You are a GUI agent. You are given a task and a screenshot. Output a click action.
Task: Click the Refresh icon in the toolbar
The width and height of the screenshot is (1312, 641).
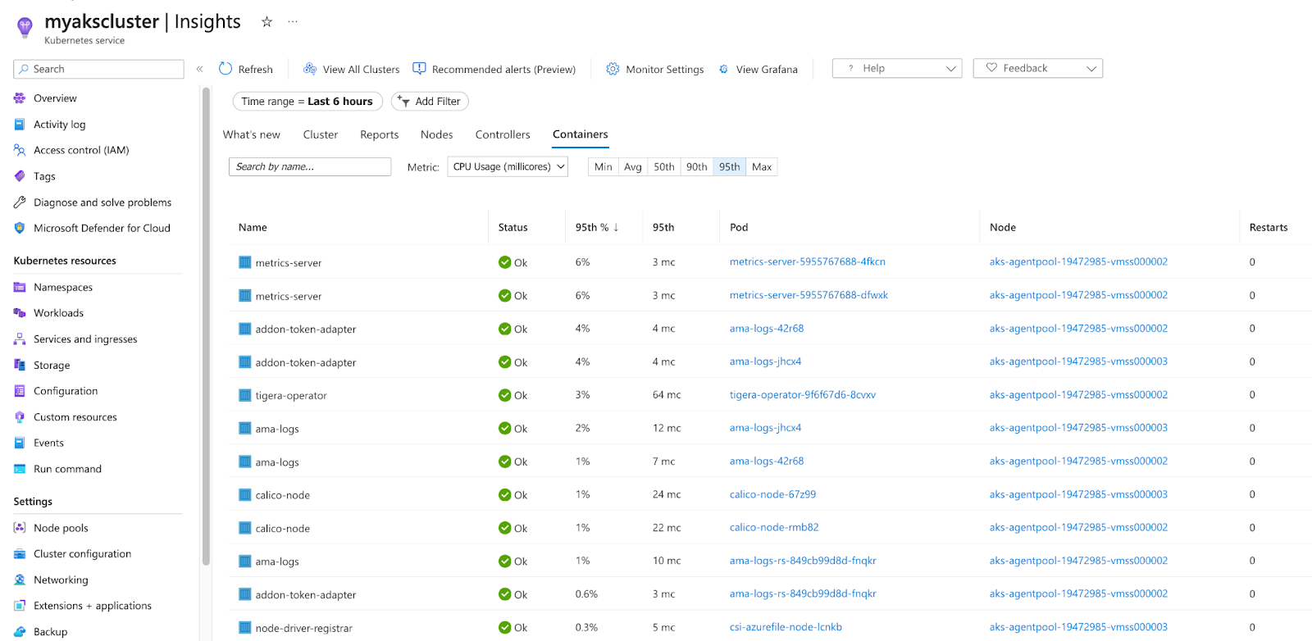pyautogui.click(x=225, y=69)
